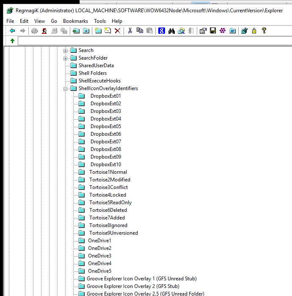
Task: Select the DropboxExt05 key
Action: (106, 126)
